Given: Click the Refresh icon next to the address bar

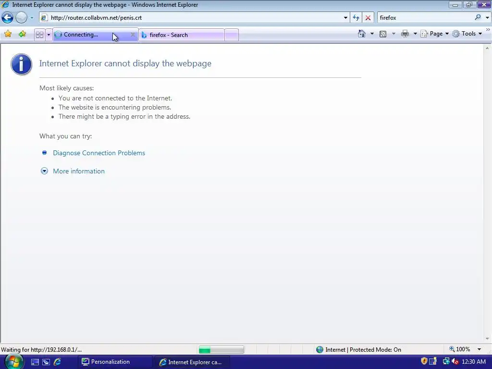Looking at the screenshot, I should [356, 18].
